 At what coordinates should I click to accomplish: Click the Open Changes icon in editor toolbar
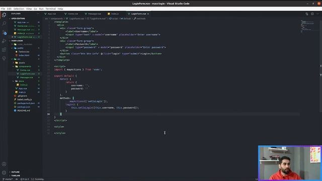click(x=307, y=14)
